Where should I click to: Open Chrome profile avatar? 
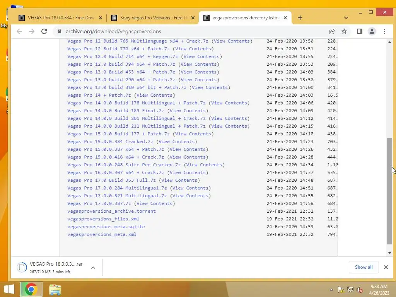coord(372,31)
